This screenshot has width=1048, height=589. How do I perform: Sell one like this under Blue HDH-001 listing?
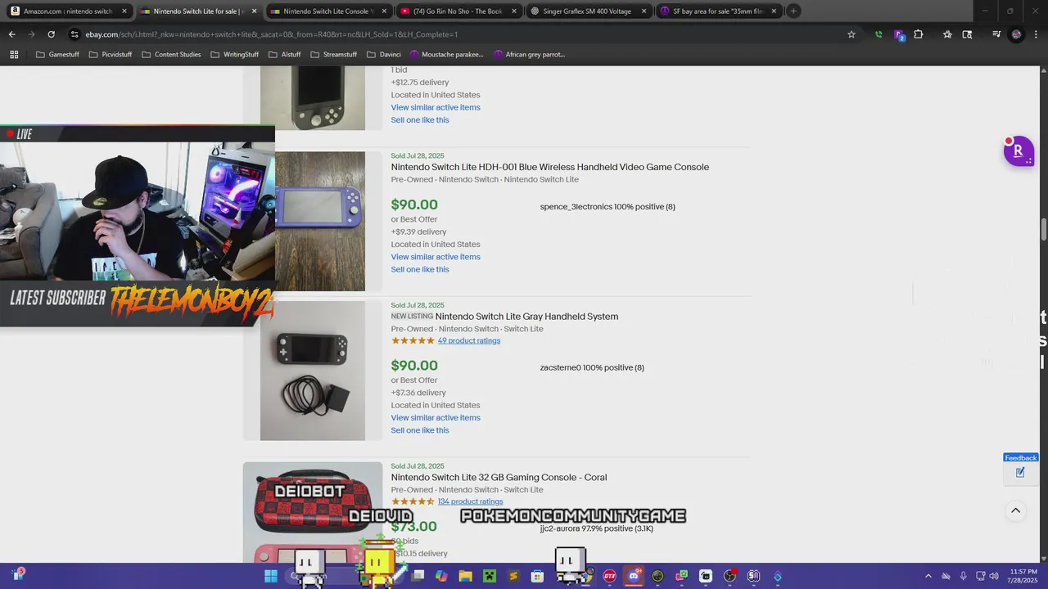[420, 269]
